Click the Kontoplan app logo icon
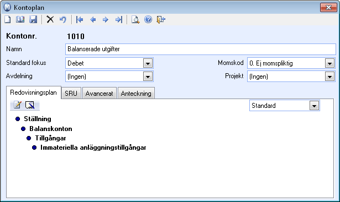 [x=7, y=7]
